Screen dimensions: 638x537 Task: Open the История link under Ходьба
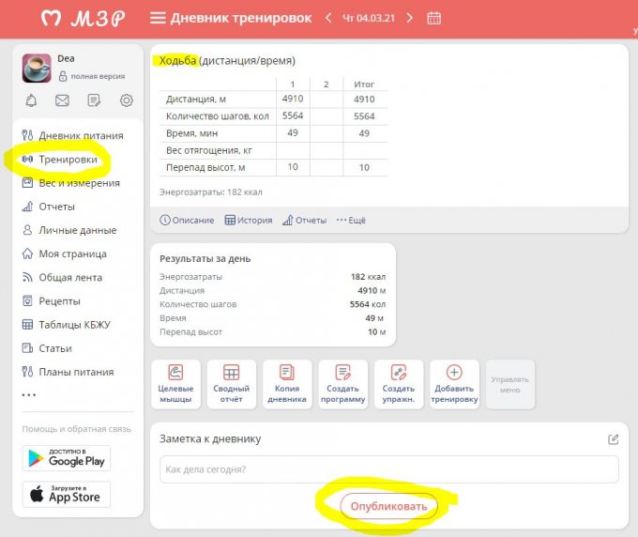(x=249, y=221)
